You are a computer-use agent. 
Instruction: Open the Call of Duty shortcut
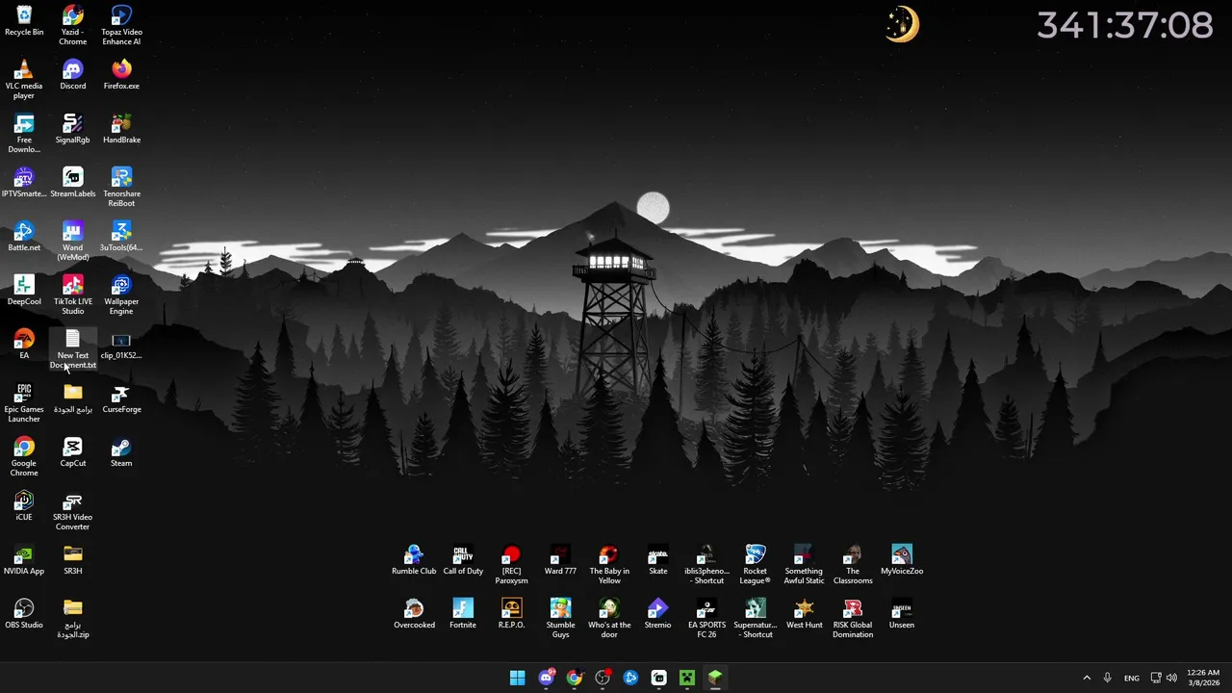click(463, 560)
